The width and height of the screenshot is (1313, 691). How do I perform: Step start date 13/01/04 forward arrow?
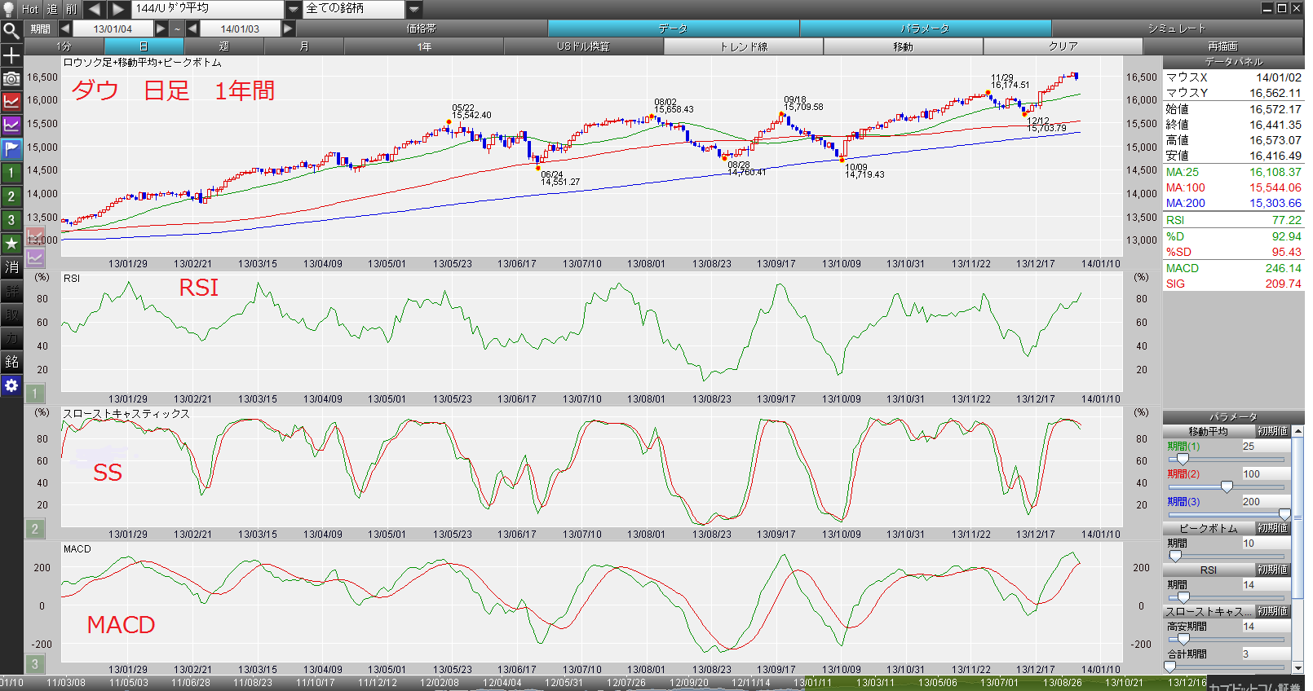point(161,29)
